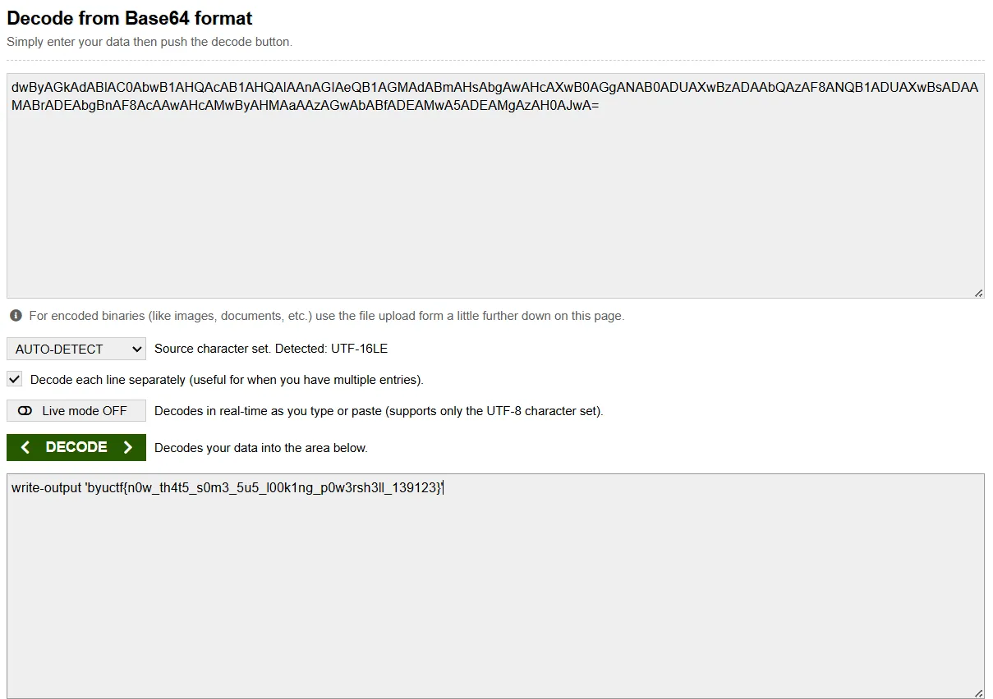This screenshot has width=993, height=699.
Task: Click the left chevron on DECODE button
Action: 25,447
